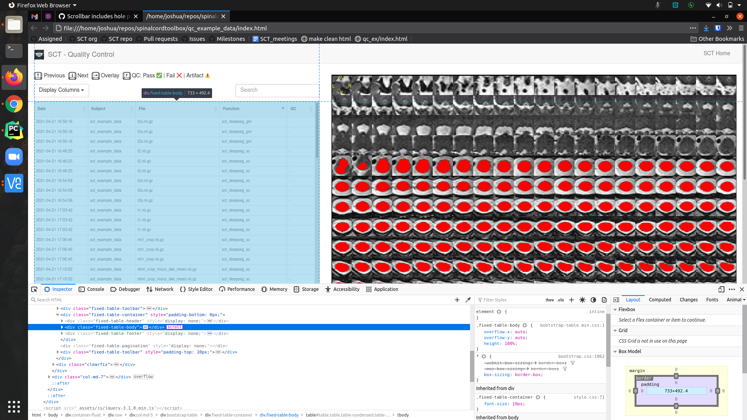Image resolution: width=747 pixels, height=420 pixels.
Task: Select the element picker tool in devtools
Action: (x=34, y=289)
